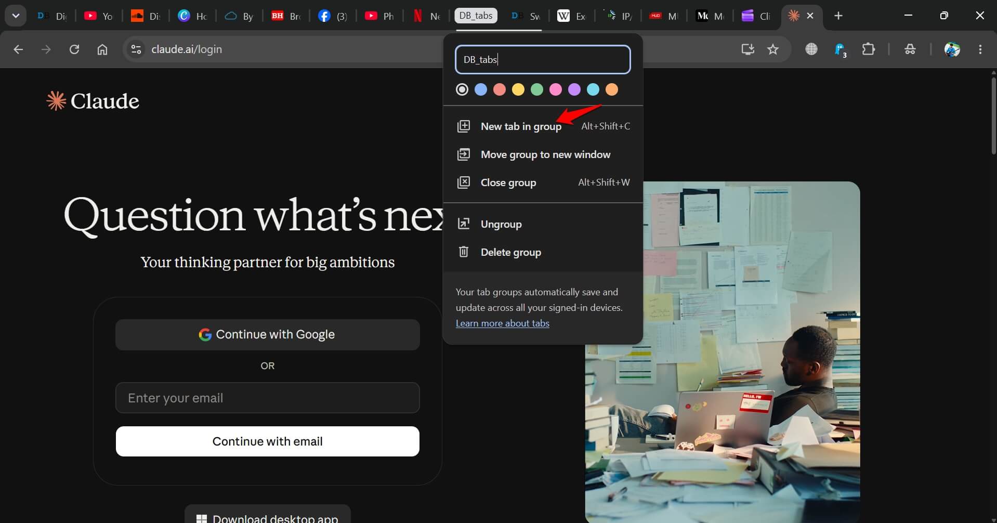Switch to the 'Cli' tab
Screen dimensions: 997x523
coord(756,16)
